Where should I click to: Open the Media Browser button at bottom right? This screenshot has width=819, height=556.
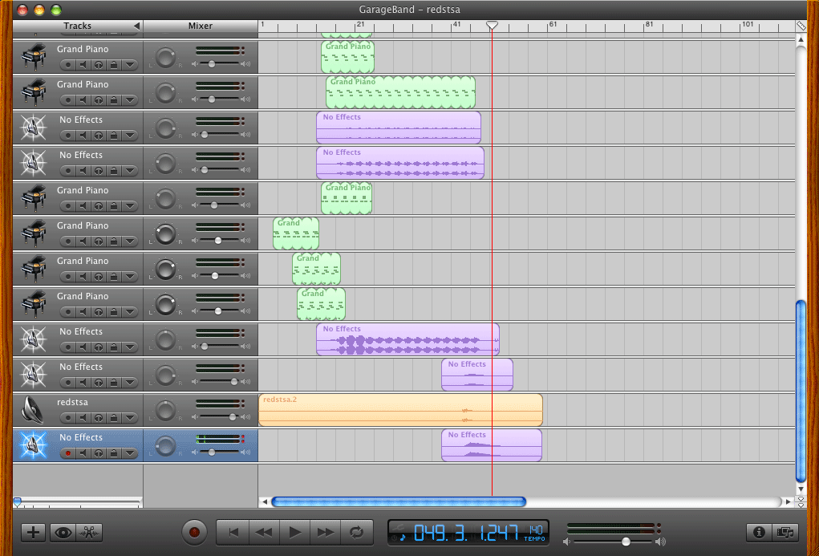[x=785, y=533]
